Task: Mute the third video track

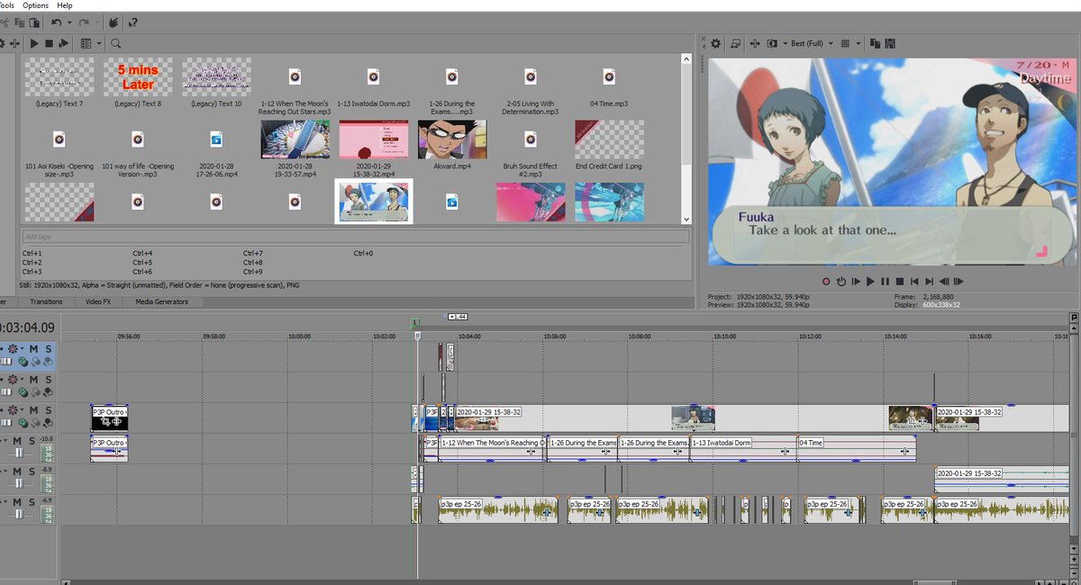Action: tap(34, 409)
